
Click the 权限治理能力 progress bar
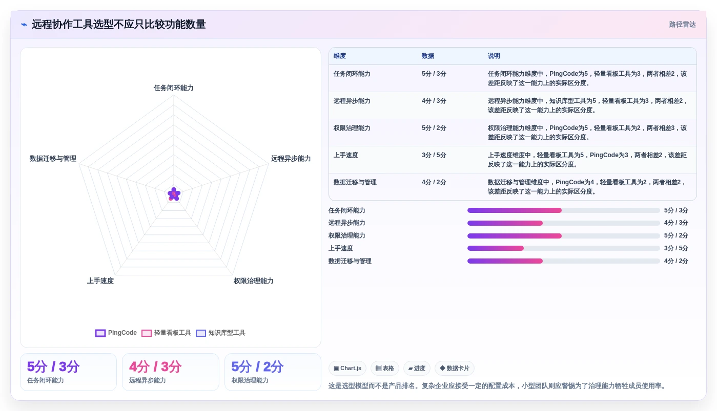(x=564, y=236)
